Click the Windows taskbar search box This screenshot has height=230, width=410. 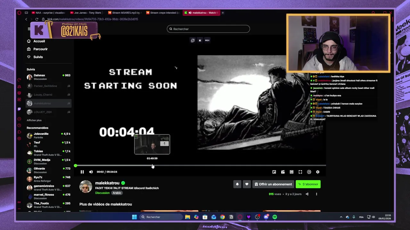click(x=161, y=217)
